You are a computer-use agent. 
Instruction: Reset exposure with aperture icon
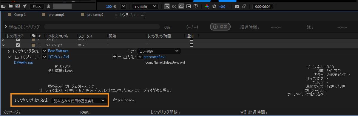(x=214, y=6)
